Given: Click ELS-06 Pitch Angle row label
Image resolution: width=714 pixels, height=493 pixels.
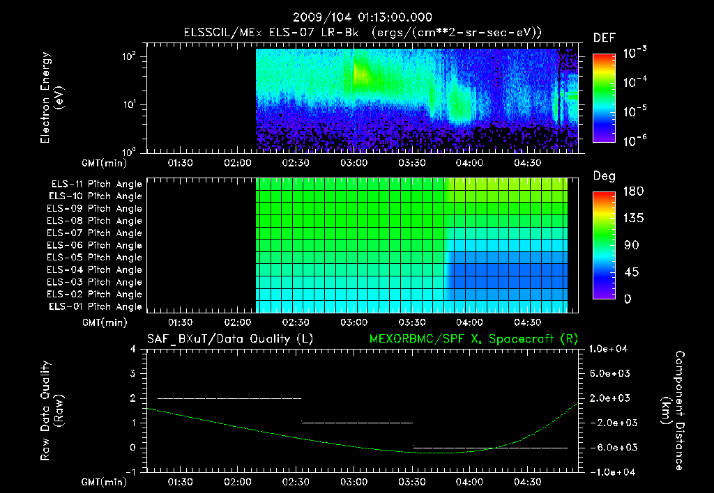Looking at the screenshot, I should [94, 246].
